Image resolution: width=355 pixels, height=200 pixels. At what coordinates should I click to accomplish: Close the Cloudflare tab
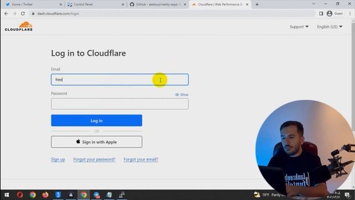point(247,4)
